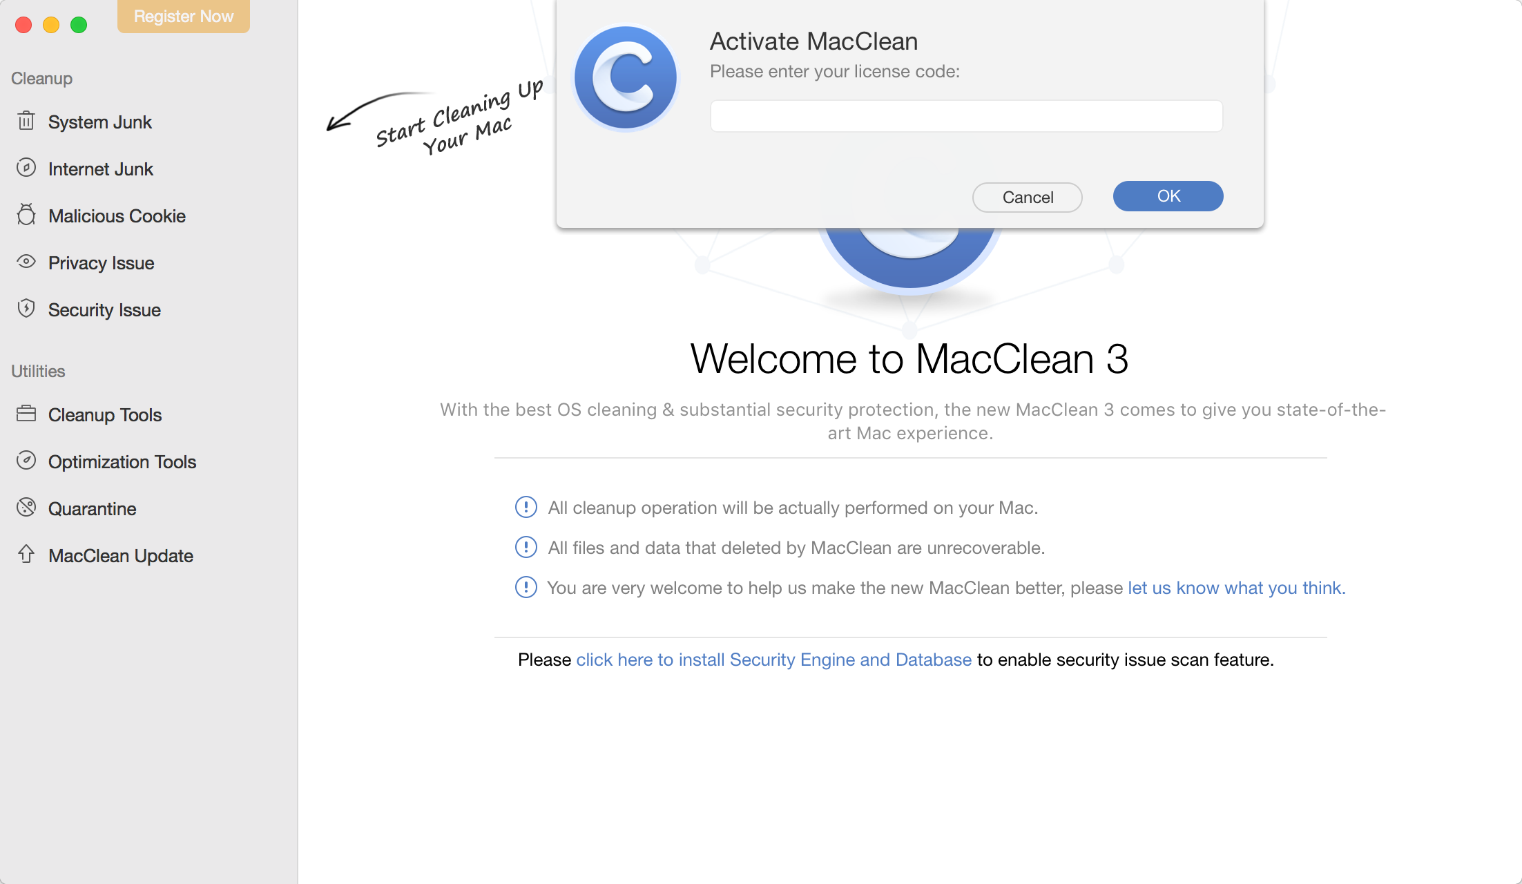The width and height of the screenshot is (1522, 884).
Task: Expand the Utilities section in sidebar
Action: click(x=38, y=370)
